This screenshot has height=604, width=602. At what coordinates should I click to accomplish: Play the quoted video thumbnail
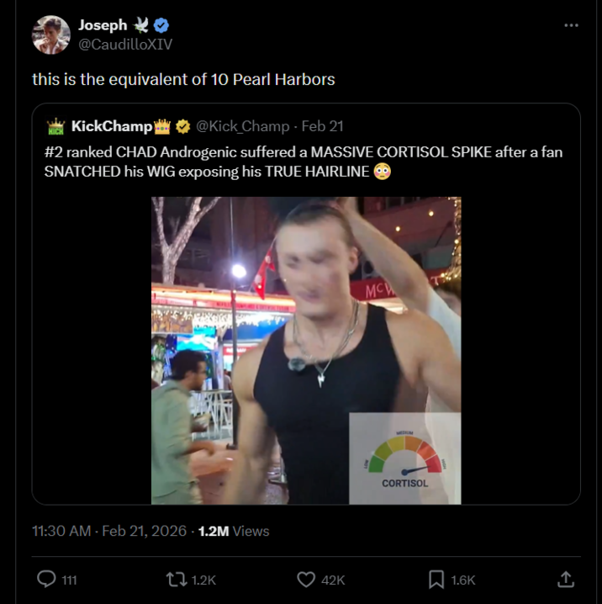point(306,350)
